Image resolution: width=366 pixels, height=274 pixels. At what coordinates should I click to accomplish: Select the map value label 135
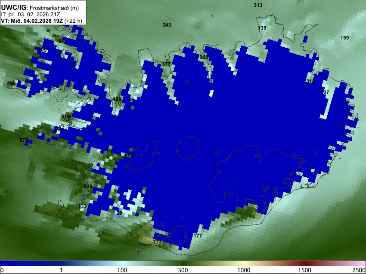pyautogui.click(x=262, y=28)
